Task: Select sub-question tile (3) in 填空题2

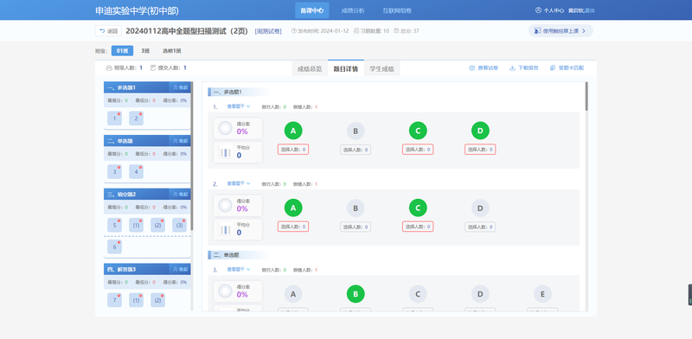Action: [179, 225]
